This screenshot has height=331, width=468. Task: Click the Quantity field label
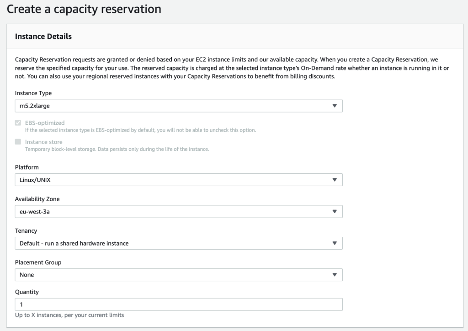coord(27,292)
